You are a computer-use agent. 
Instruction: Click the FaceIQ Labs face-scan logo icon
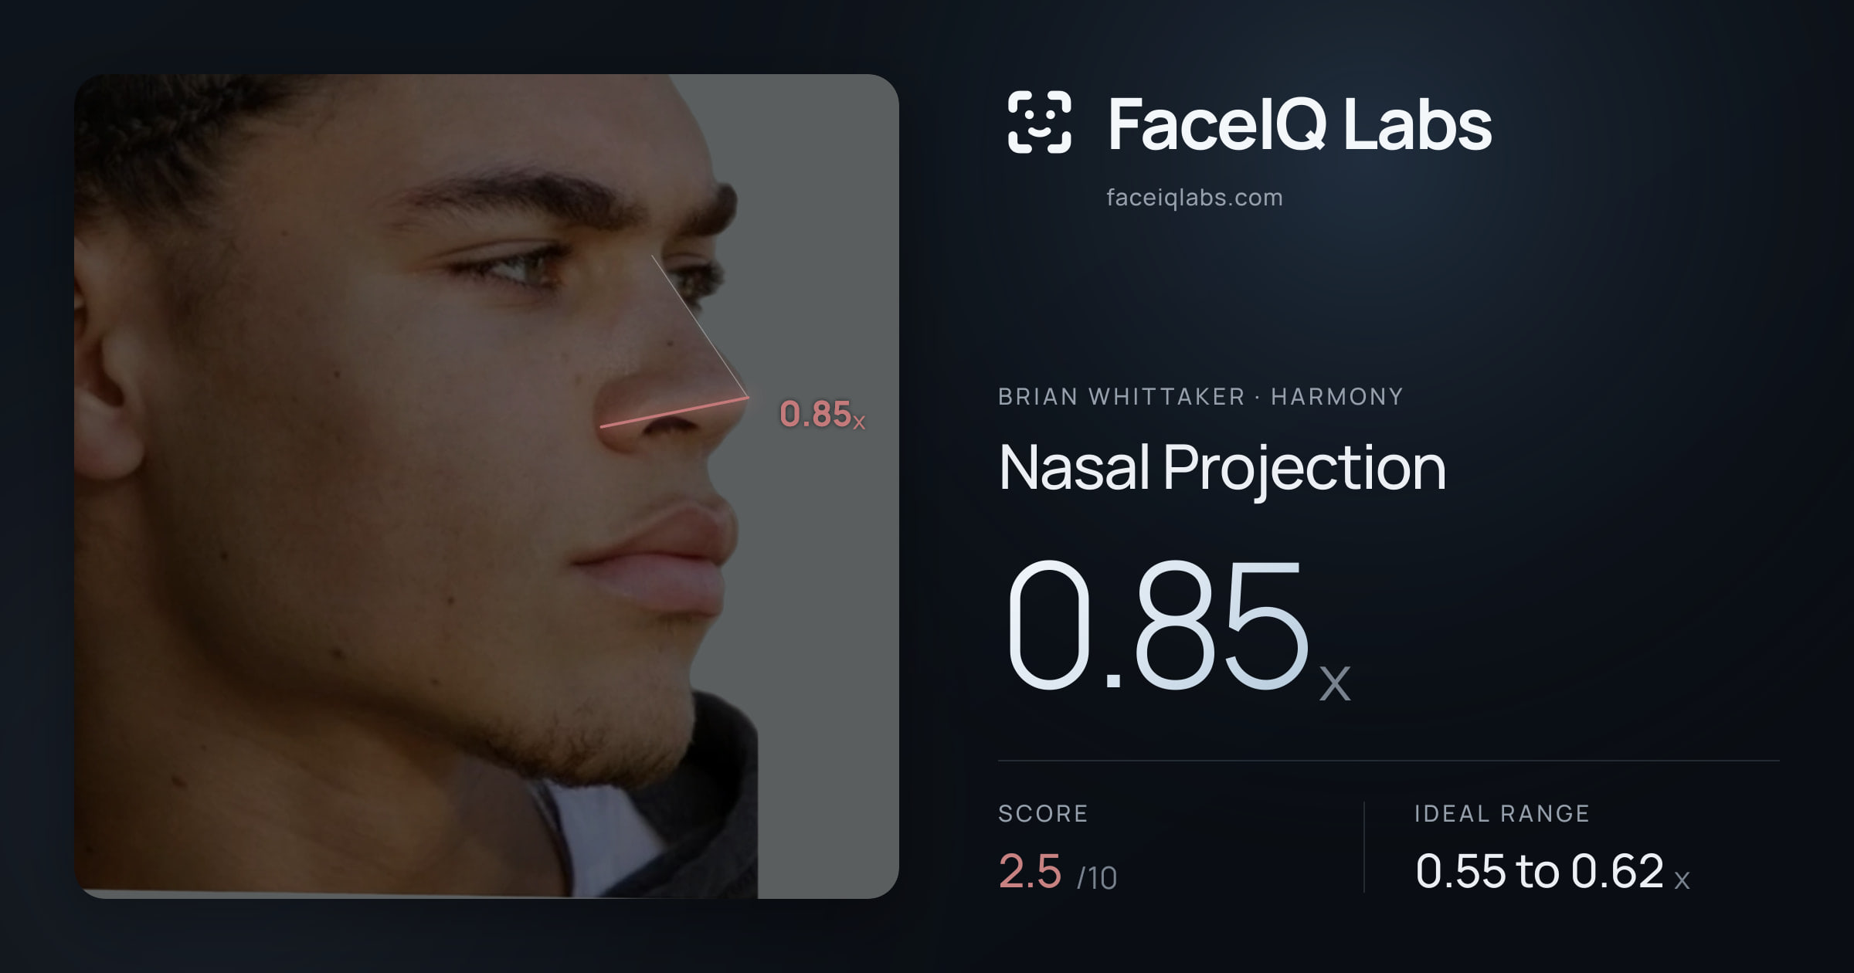(1039, 122)
